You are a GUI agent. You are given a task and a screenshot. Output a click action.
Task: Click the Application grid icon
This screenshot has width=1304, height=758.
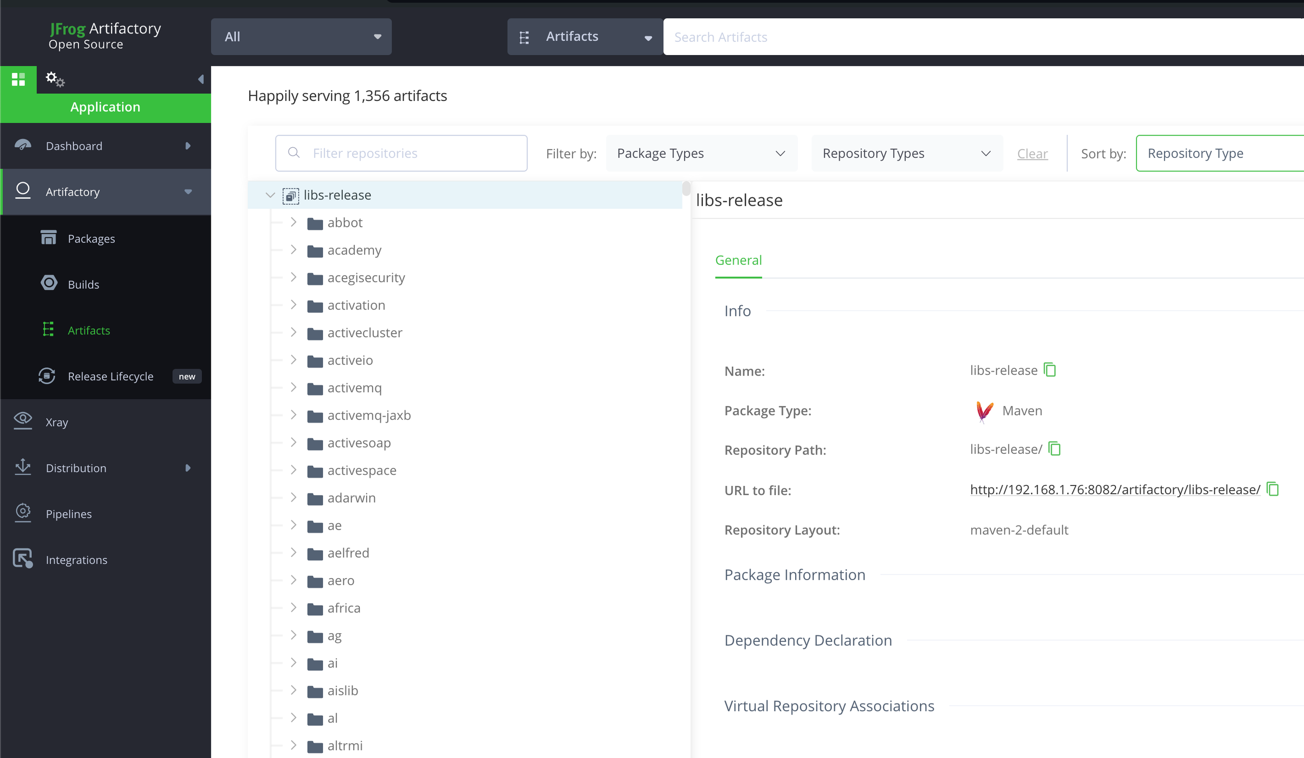[x=18, y=79]
